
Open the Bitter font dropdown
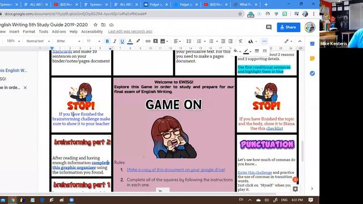(x=69, y=41)
